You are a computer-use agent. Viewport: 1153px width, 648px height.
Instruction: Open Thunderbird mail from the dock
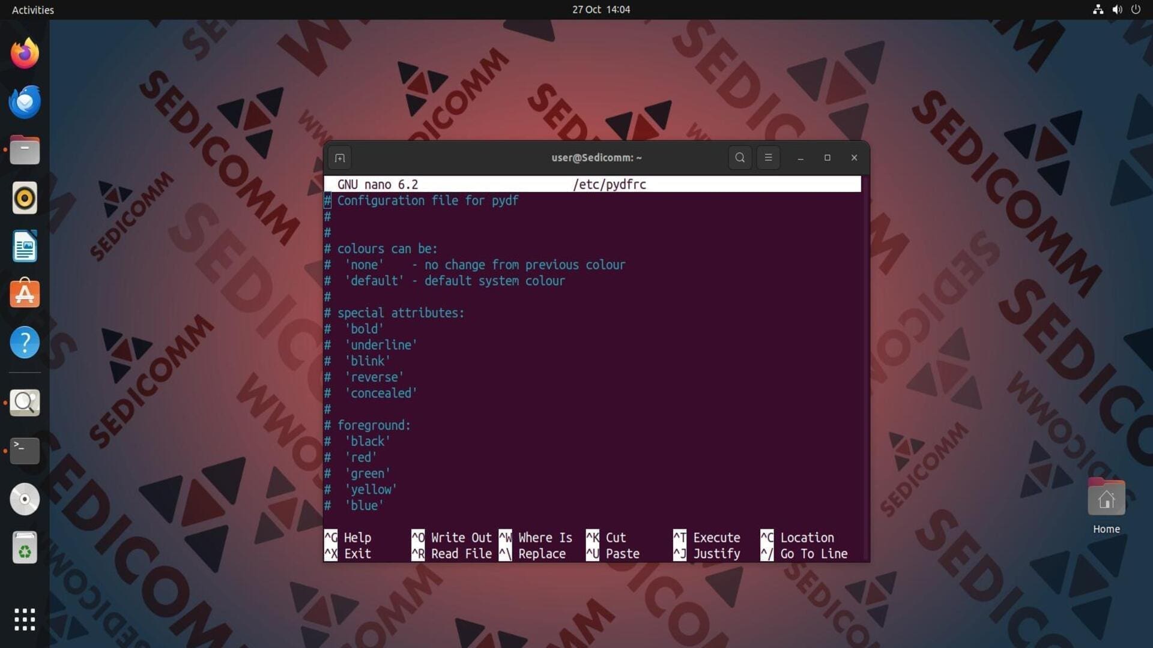[x=25, y=101]
